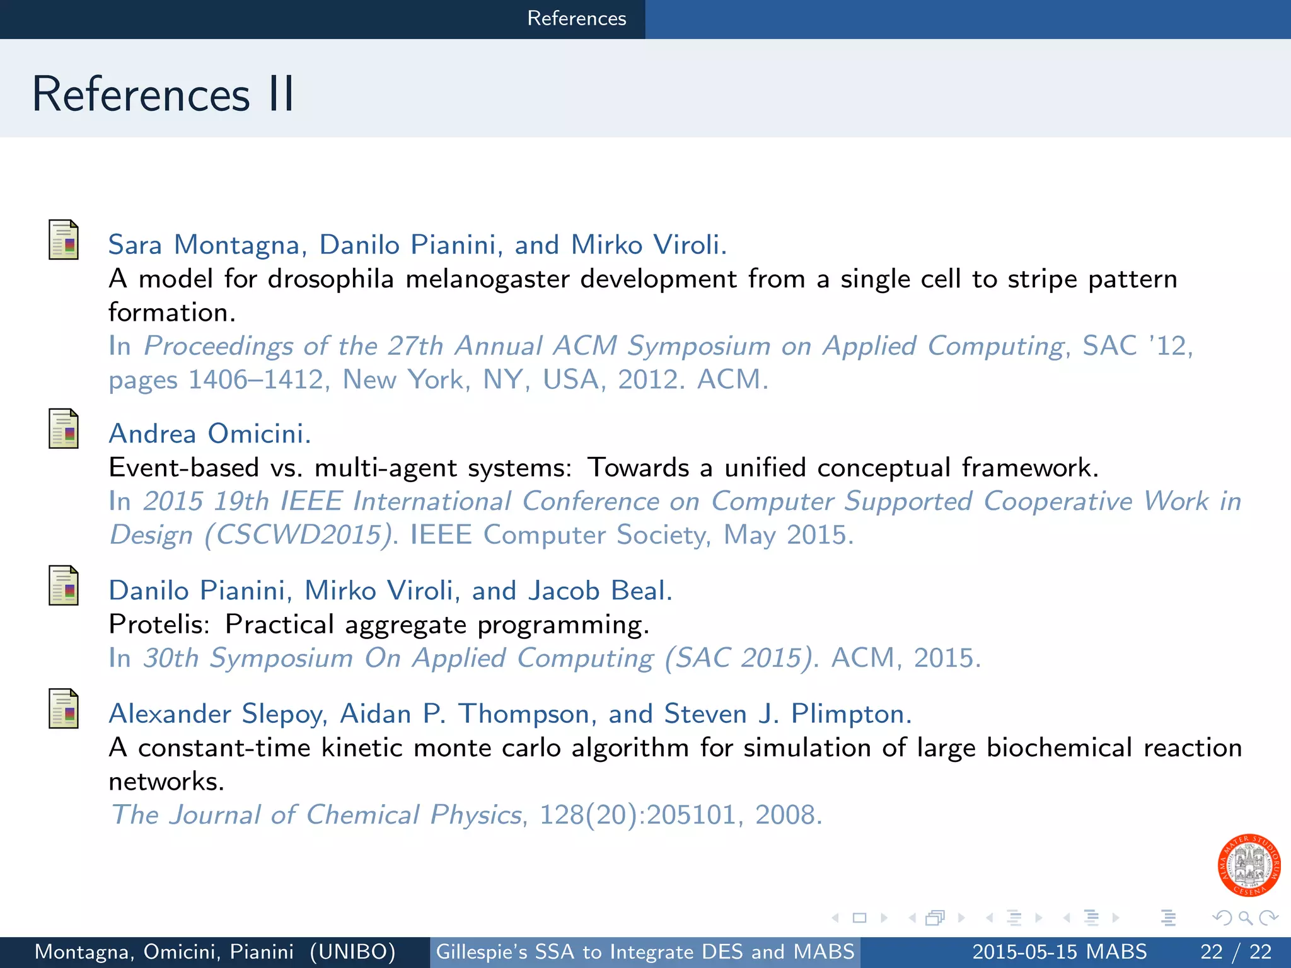Click author name 'Andrea Omicini.'
Screen dimensions: 1291x968
pyautogui.click(x=210, y=434)
